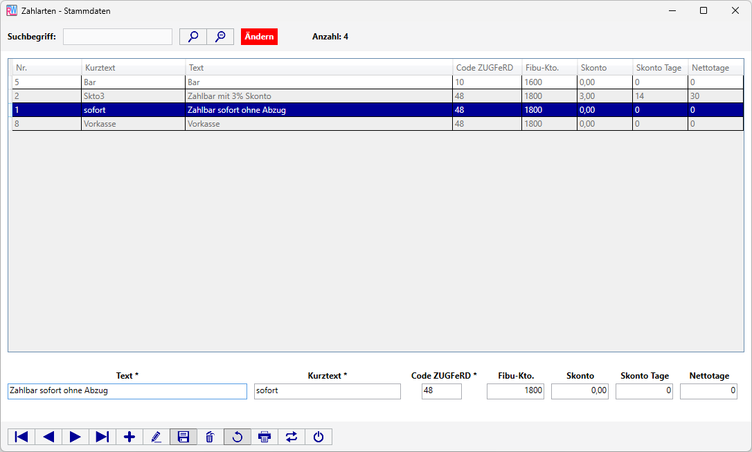
Task: Sort by the Code ZUGFeRD column header
Action: point(487,68)
